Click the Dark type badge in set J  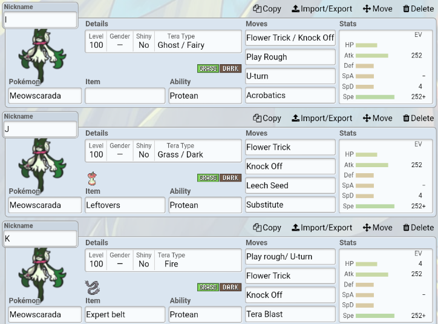pos(230,178)
